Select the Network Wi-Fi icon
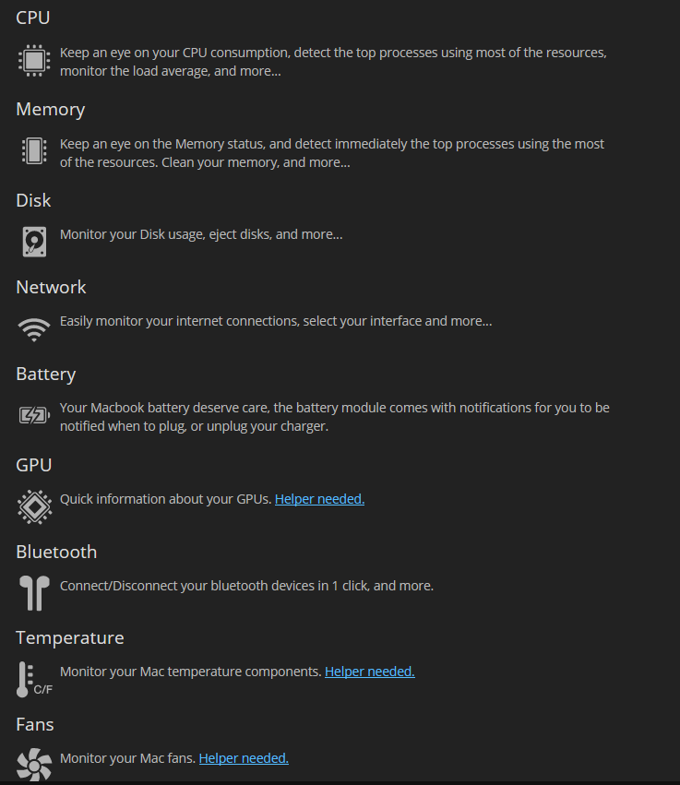Viewport: 680px width, 785px height. click(x=33, y=328)
